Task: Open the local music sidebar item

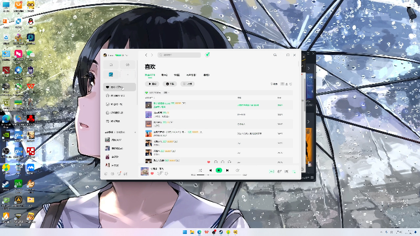Action: 120,104
